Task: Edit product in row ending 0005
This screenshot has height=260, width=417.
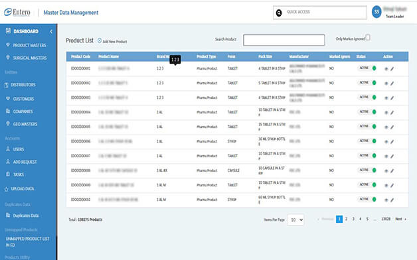Action: tap(392, 127)
